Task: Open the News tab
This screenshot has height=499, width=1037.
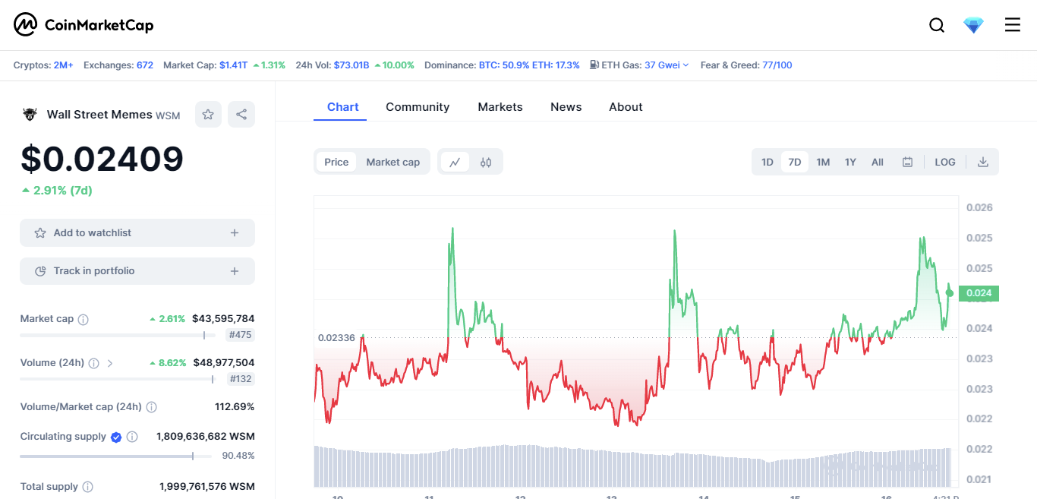Action: tap(566, 107)
